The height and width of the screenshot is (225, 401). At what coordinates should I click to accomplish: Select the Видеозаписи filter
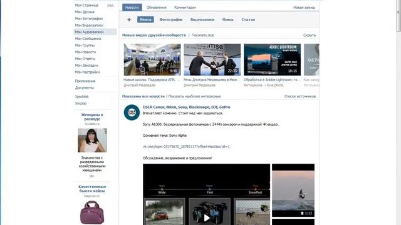pos(202,19)
